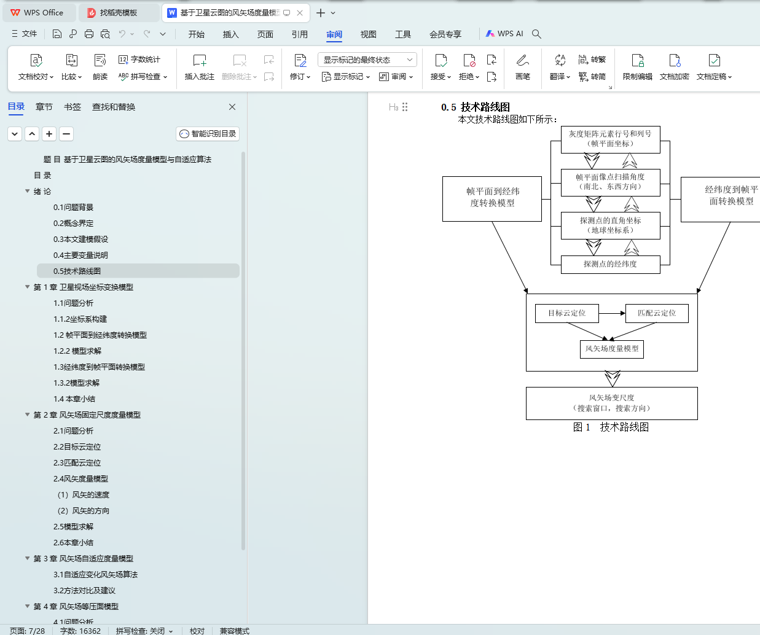Screen dimensions: 760x635
Task: Promote heading level with plus button
Action: pyautogui.click(x=49, y=133)
